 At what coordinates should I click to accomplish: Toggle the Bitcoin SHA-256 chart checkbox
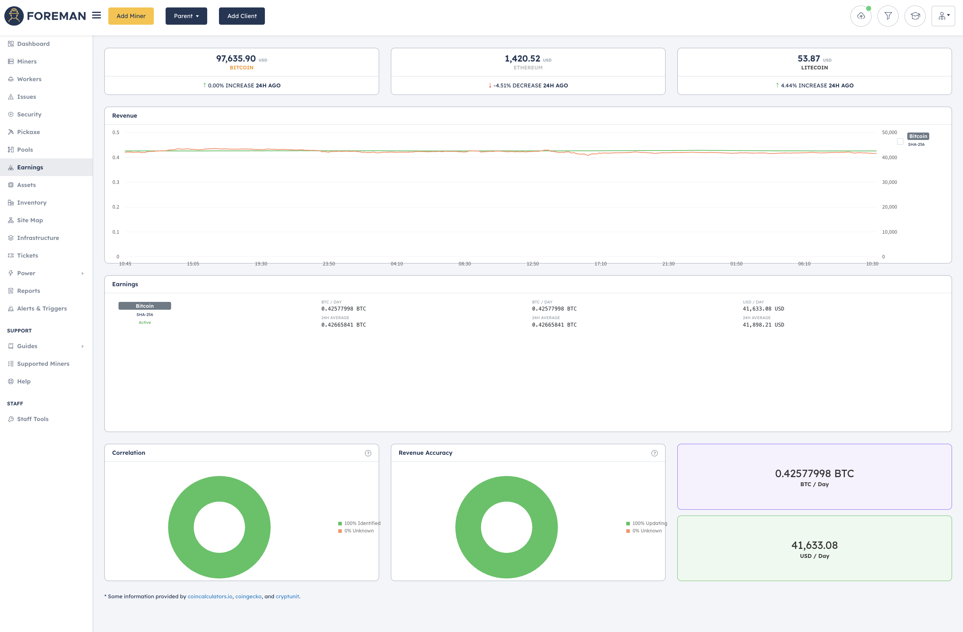coord(900,142)
